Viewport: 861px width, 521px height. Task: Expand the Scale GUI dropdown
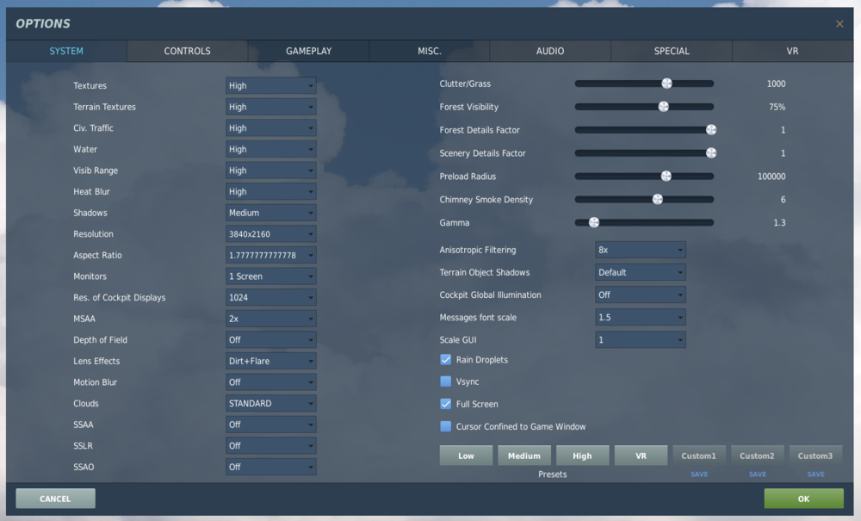point(641,340)
